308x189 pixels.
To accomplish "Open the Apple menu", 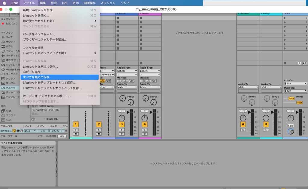I will [x=4, y=3].
